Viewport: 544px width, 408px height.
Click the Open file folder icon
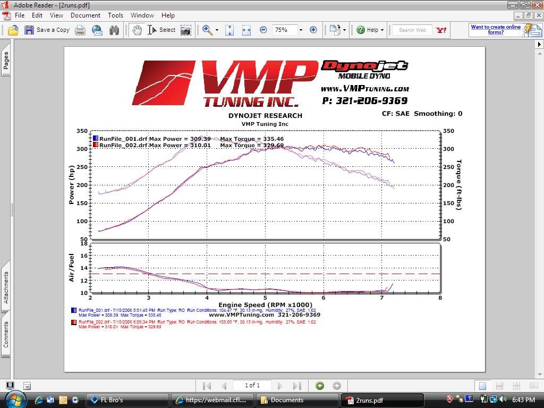click(x=13, y=30)
